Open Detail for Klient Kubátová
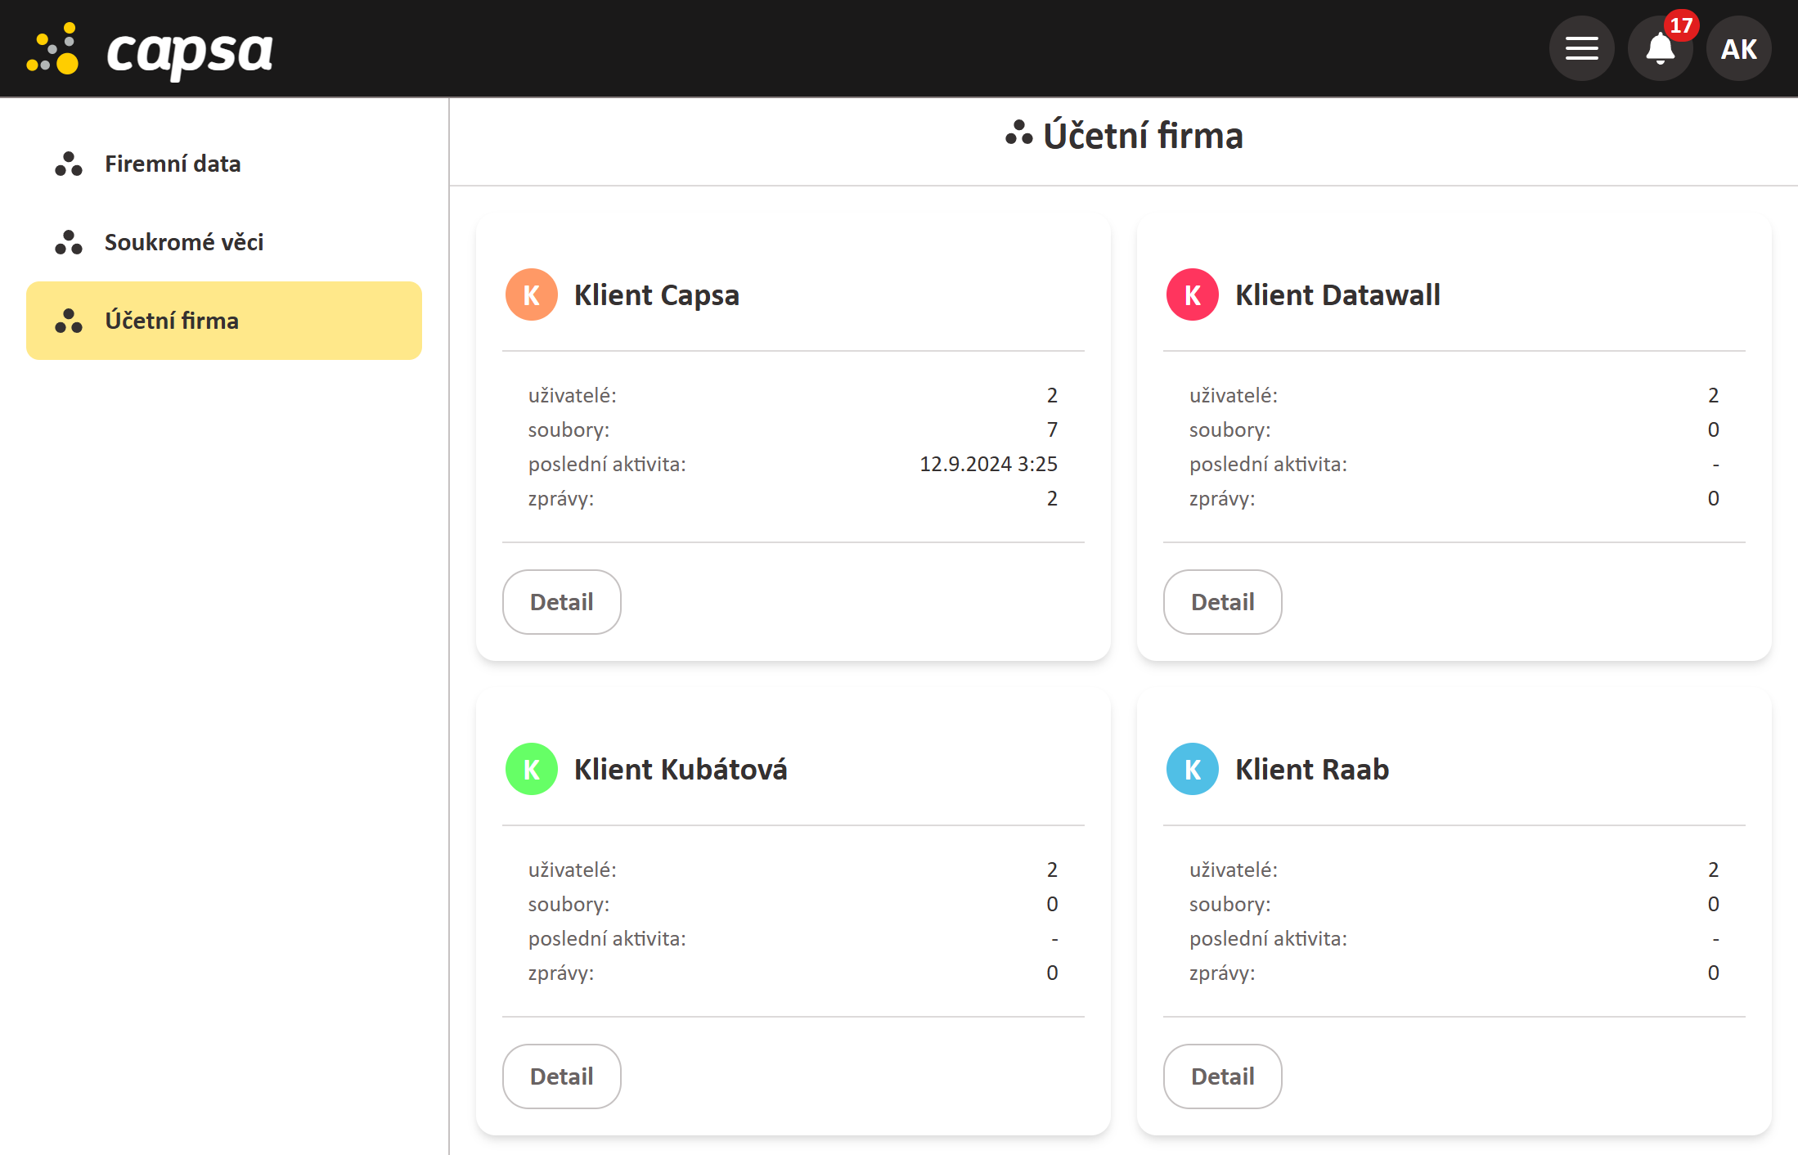Viewport: 1798px width, 1155px height. click(x=562, y=1076)
